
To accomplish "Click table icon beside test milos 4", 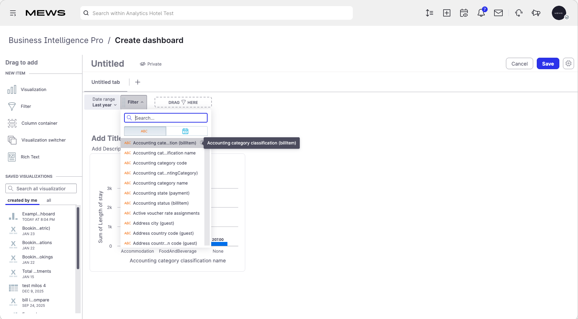I will (13, 288).
